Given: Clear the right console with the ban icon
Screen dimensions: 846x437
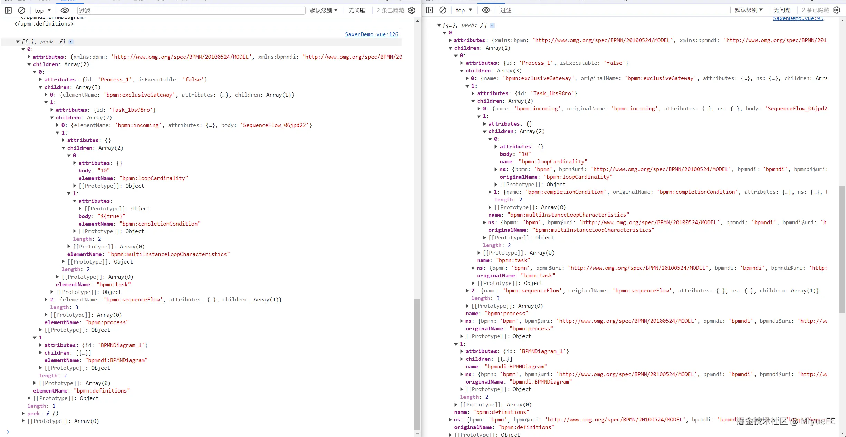Looking at the screenshot, I should (x=443, y=10).
